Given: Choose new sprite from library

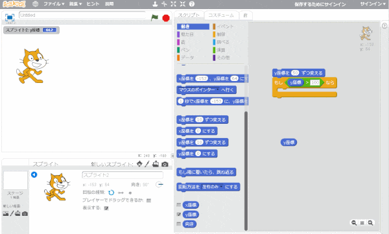Looking at the screenshot, I should point(139,164).
